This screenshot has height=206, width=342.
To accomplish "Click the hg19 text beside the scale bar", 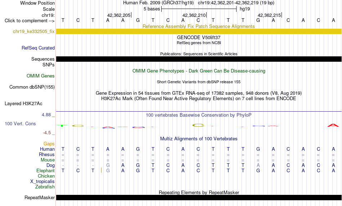I will pos(245,9).
